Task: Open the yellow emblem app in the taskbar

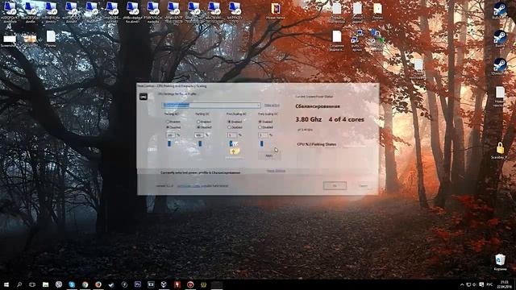Action: coord(203,284)
